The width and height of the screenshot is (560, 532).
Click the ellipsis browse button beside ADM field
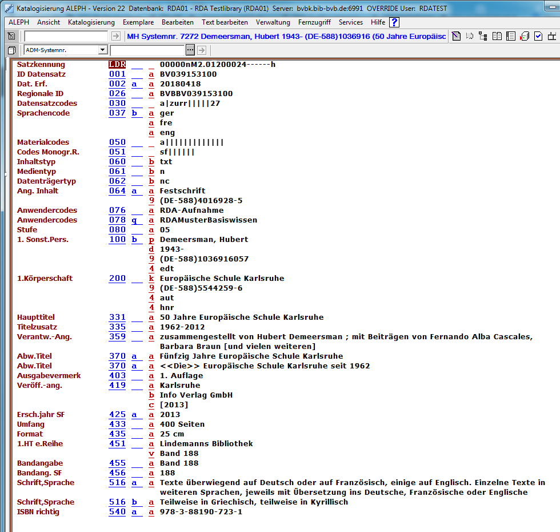click(x=190, y=50)
